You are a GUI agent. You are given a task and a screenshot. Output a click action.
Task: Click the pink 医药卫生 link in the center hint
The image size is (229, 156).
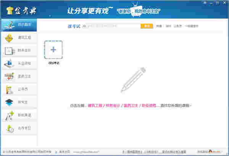tap(131, 105)
